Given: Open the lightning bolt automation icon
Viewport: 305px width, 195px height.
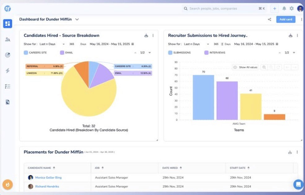Looking at the screenshot, I should (7, 71).
